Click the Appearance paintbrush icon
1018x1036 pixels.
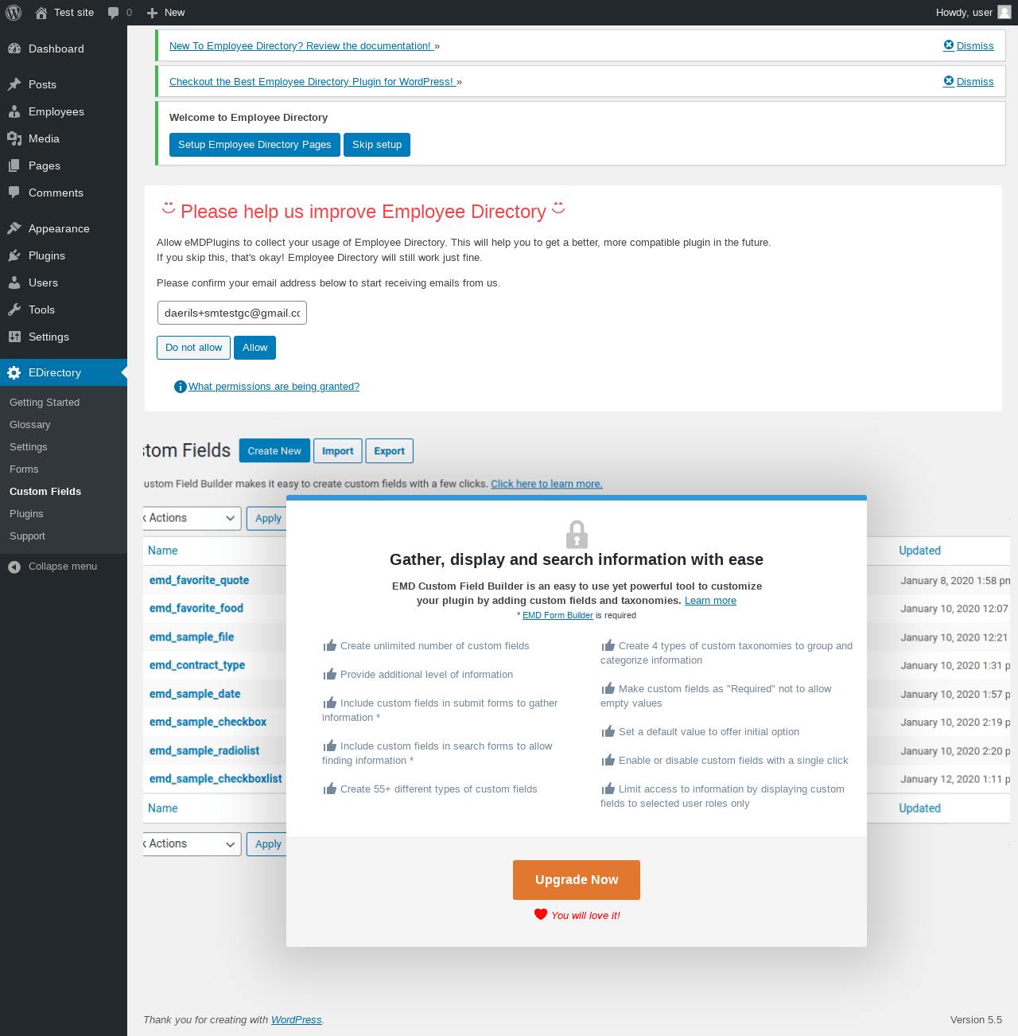[14, 228]
